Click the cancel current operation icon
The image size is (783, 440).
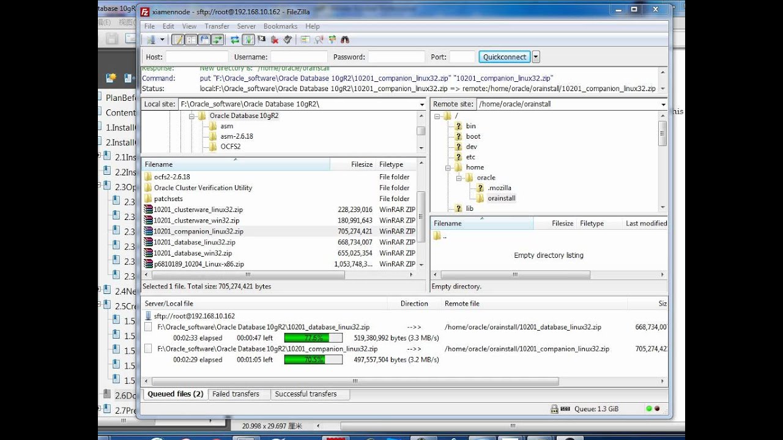click(262, 40)
